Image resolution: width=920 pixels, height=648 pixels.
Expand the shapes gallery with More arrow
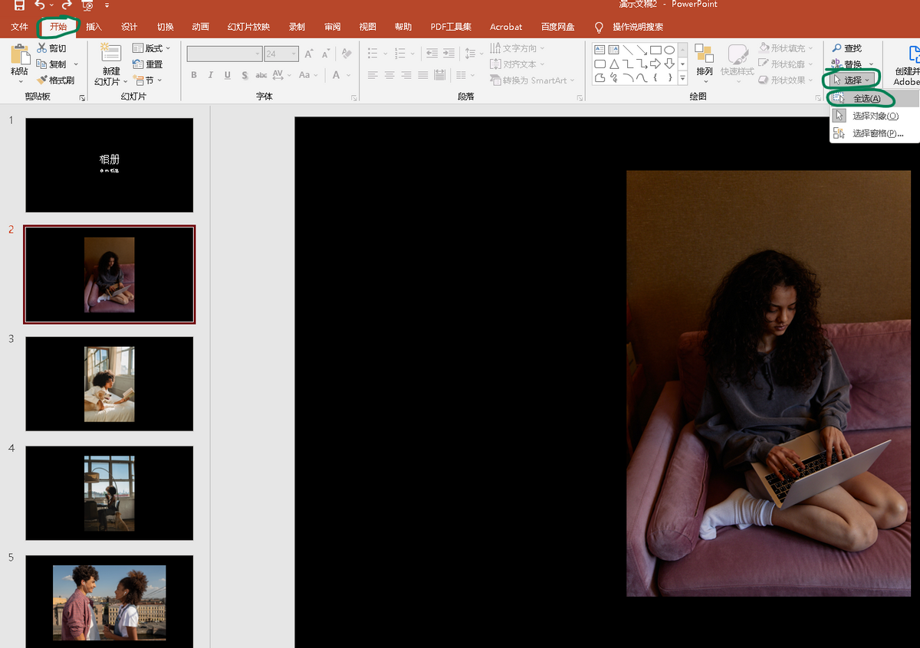[683, 77]
